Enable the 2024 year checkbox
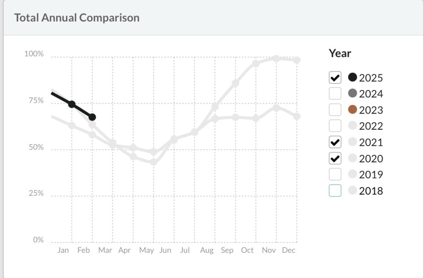The width and height of the screenshot is (424, 278). click(x=335, y=94)
